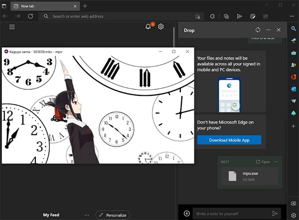Toggle sidebar visibility at sidebar bottom

click(294, 204)
